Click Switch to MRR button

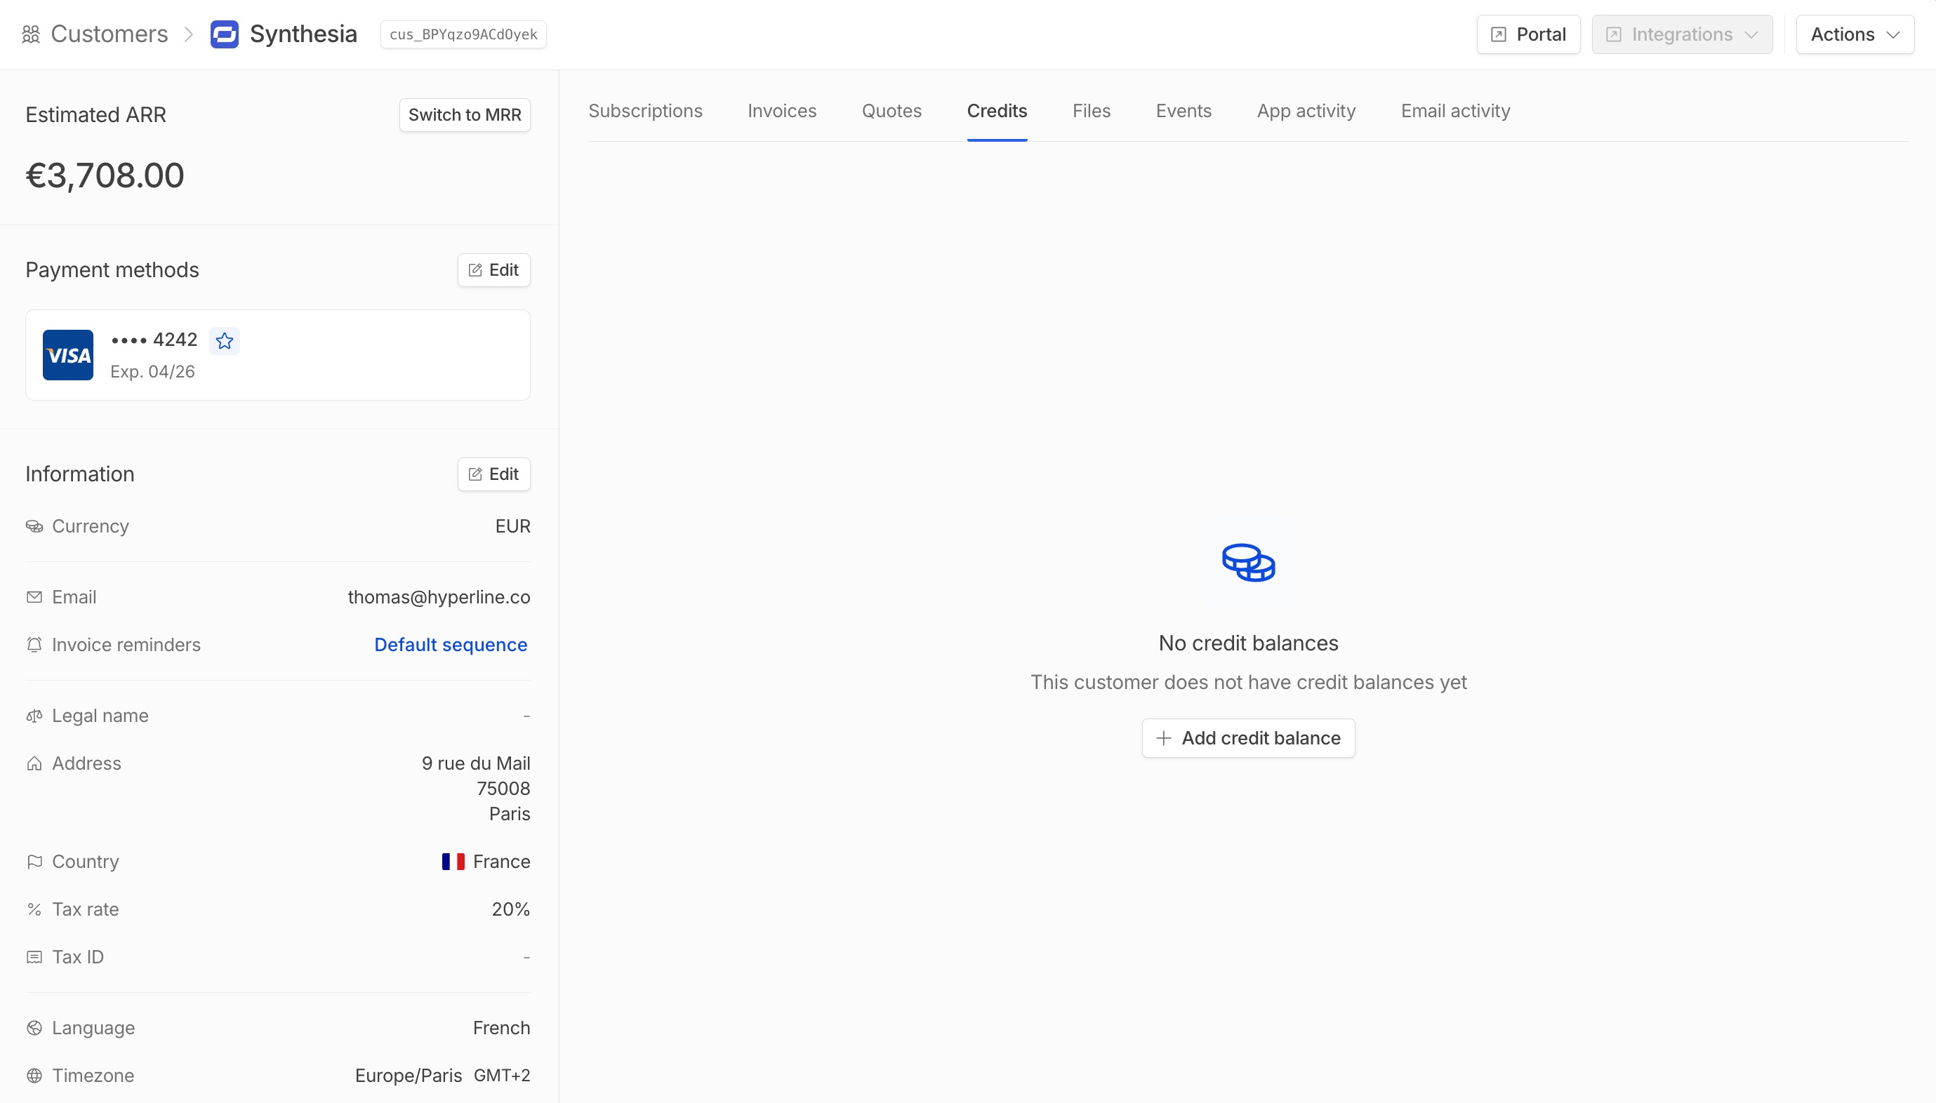point(465,114)
